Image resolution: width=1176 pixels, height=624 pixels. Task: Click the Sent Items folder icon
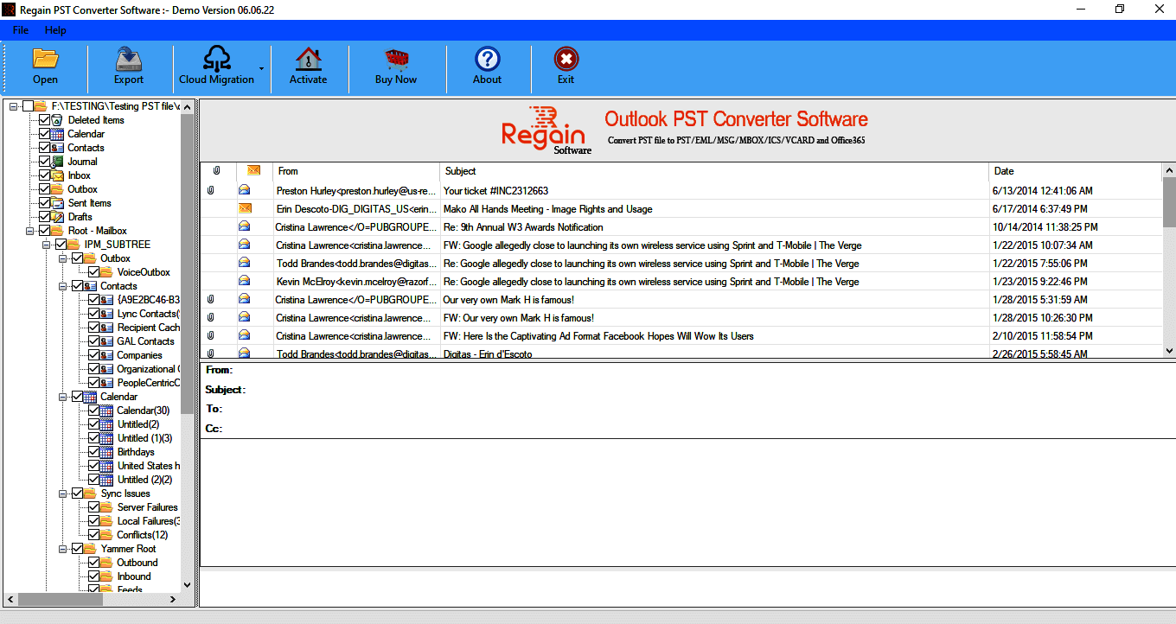pos(58,203)
